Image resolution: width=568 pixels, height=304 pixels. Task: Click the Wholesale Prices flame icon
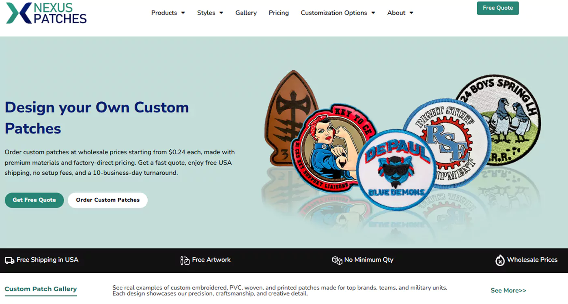pos(500,260)
